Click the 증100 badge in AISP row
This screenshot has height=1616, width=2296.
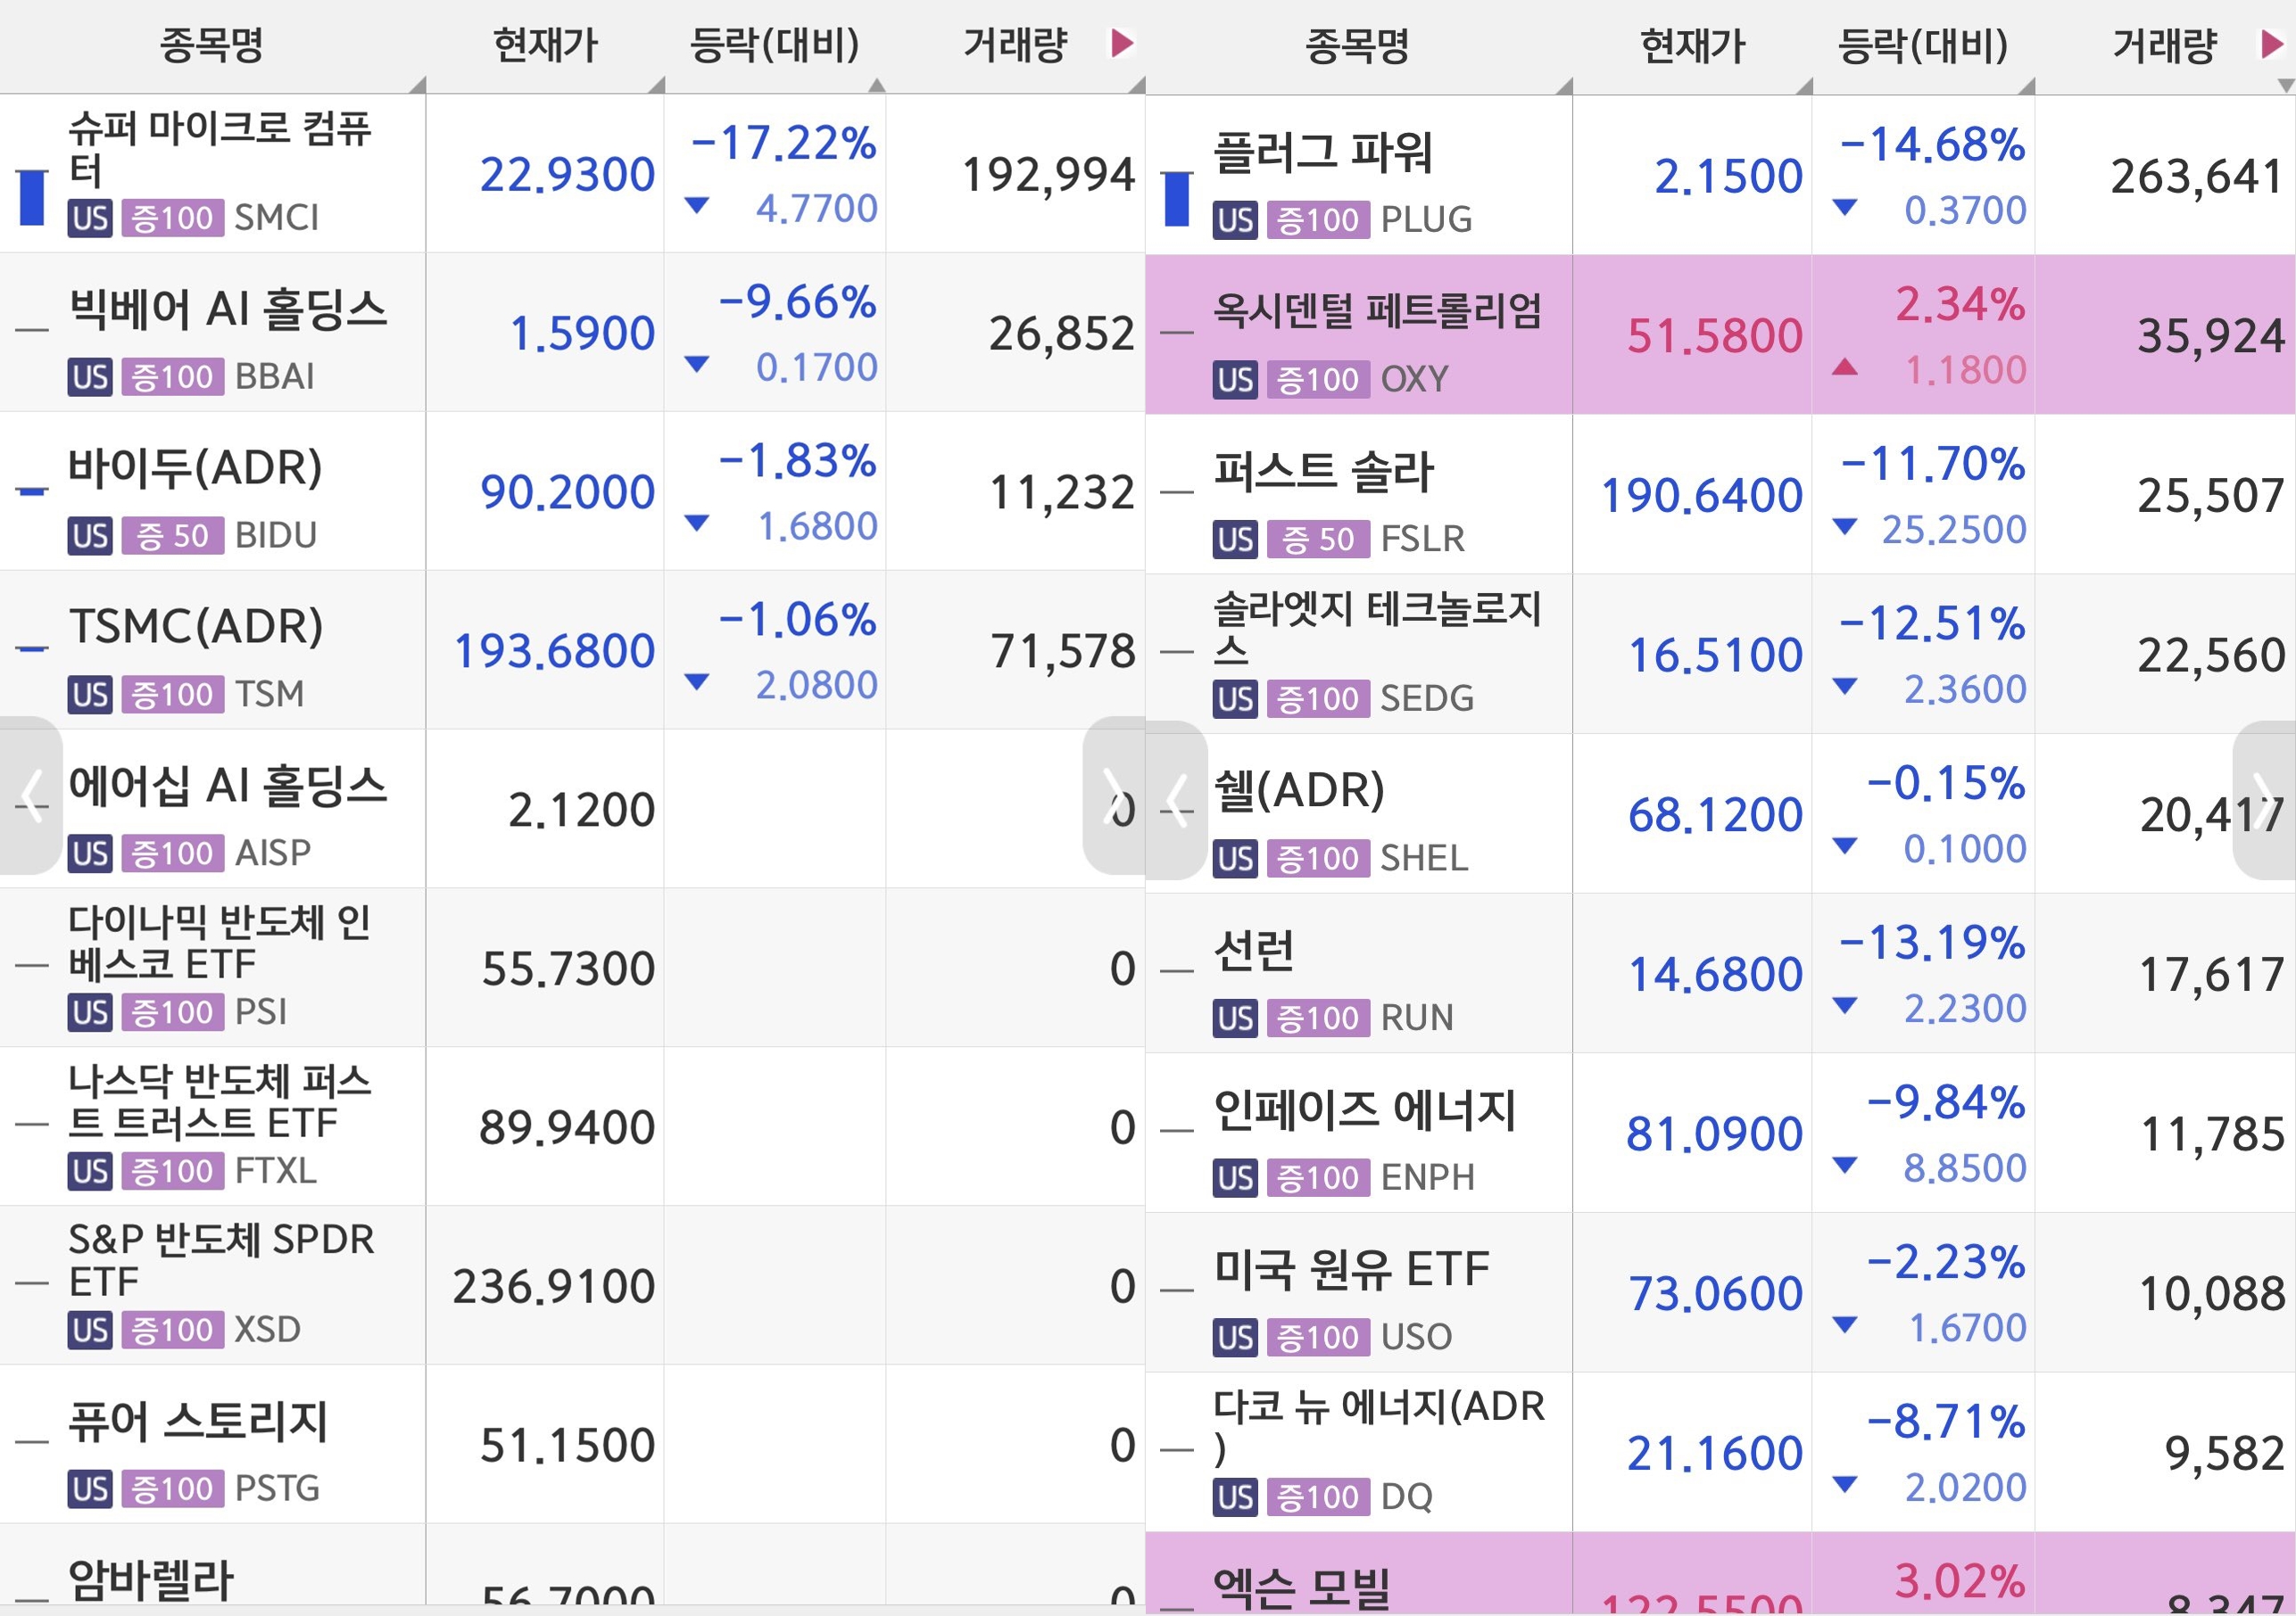click(x=173, y=853)
